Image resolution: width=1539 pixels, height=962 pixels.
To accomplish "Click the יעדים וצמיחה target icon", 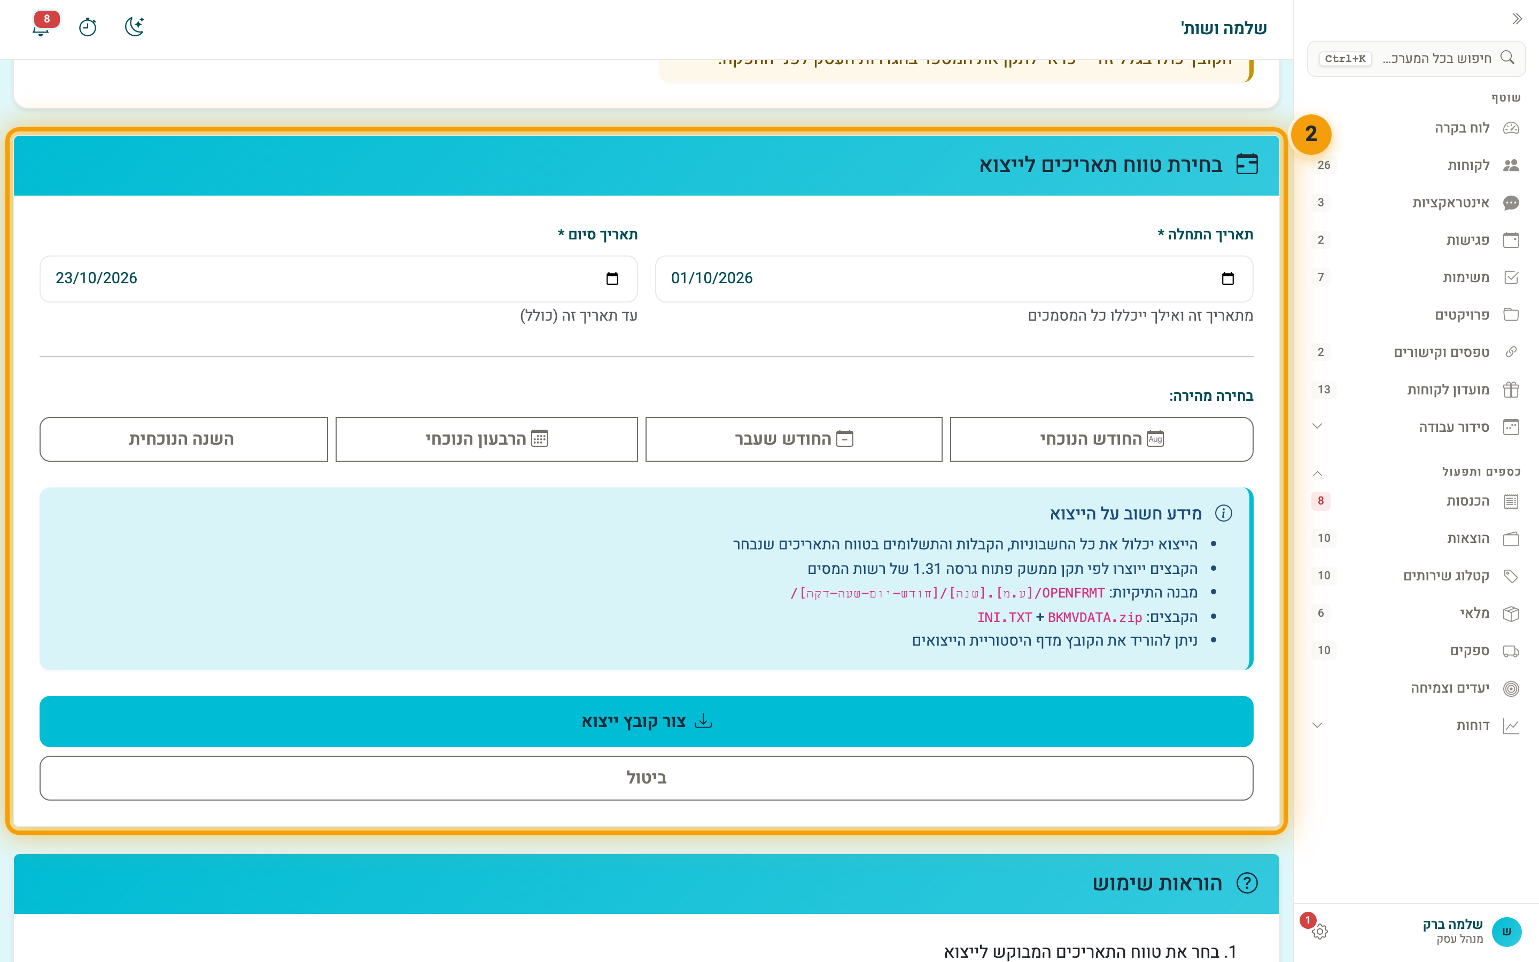I will tap(1511, 688).
